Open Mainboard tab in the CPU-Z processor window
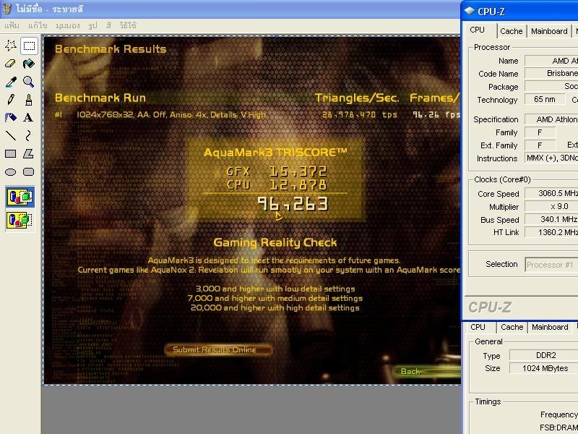This screenshot has height=434, width=578. point(549,31)
